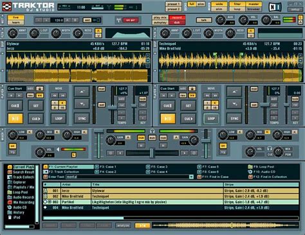Click deck A move fast-forward icon
This screenshot has height=235, width=305.
point(62,96)
